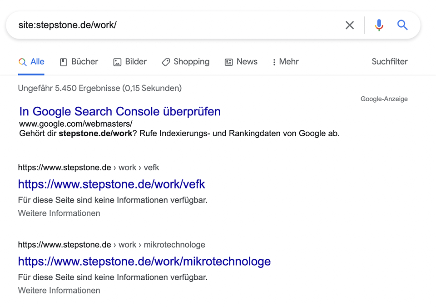Click the Shopping tab's tag icon
Image resolution: width=436 pixels, height=307 pixels.
point(166,62)
